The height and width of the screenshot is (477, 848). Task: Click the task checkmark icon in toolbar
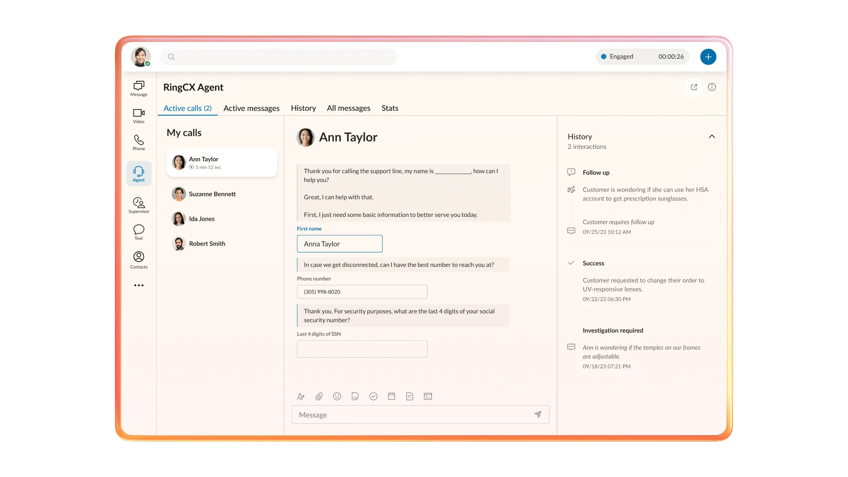click(x=373, y=397)
